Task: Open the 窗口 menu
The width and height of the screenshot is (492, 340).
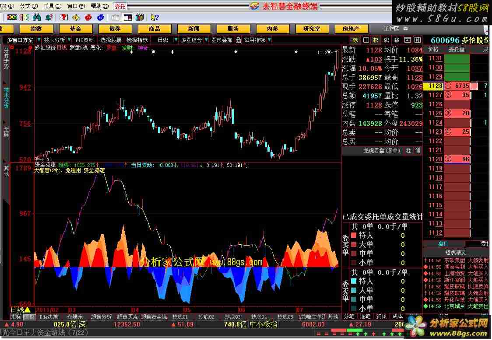Action: [x=76, y=6]
